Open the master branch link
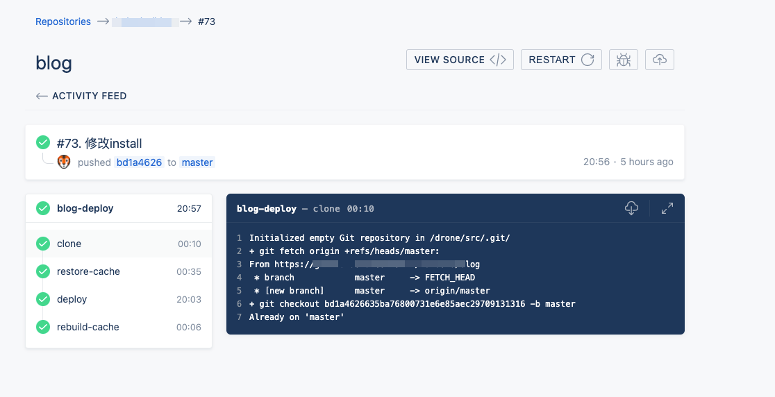 point(197,162)
